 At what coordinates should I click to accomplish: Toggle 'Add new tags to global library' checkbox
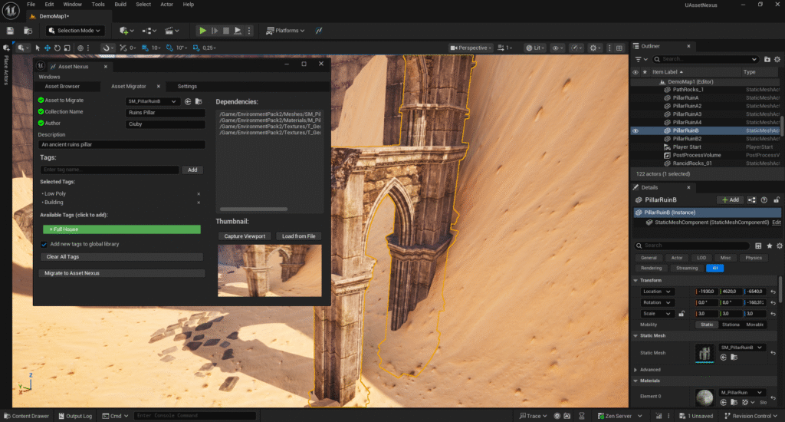pos(44,244)
